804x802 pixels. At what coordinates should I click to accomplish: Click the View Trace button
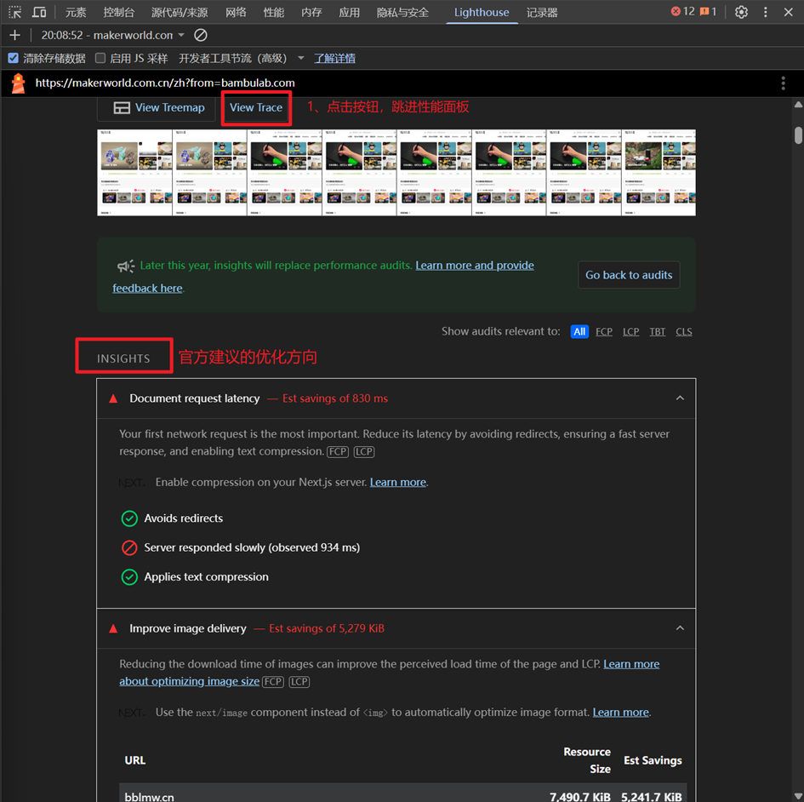point(256,108)
